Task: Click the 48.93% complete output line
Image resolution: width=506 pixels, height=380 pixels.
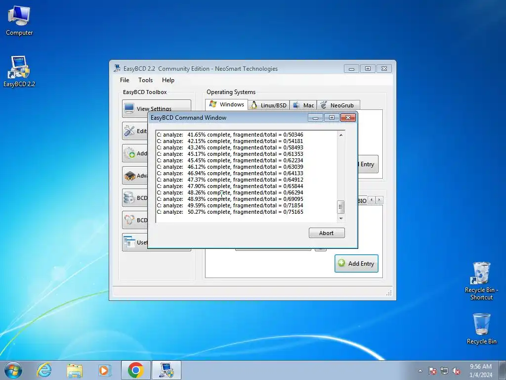Action: 230,199
